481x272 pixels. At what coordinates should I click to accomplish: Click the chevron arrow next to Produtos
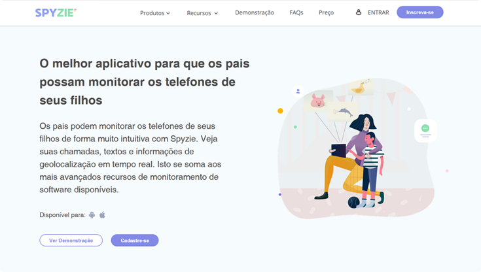pos(168,13)
